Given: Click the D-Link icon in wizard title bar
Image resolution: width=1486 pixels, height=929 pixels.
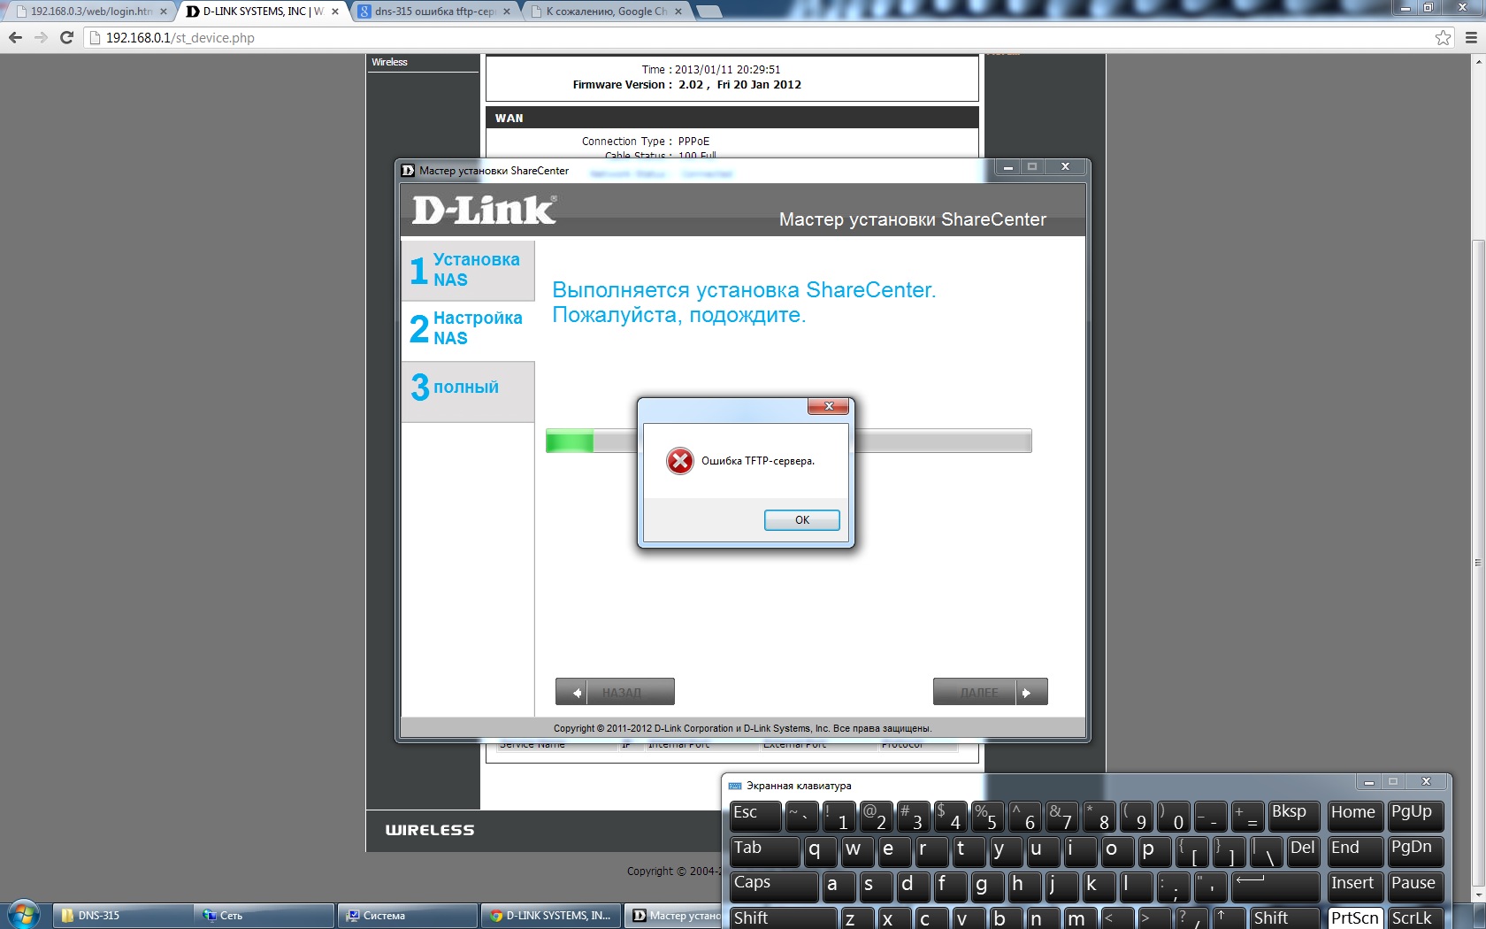Looking at the screenshot, I should (x=408, y=171).
